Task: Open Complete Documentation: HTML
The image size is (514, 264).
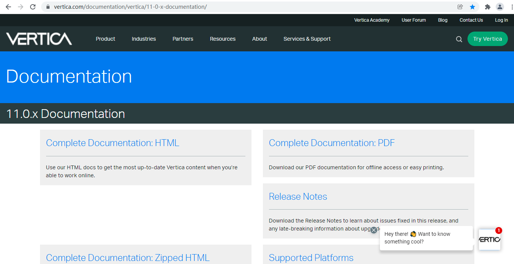Action: tap(112, 143)
